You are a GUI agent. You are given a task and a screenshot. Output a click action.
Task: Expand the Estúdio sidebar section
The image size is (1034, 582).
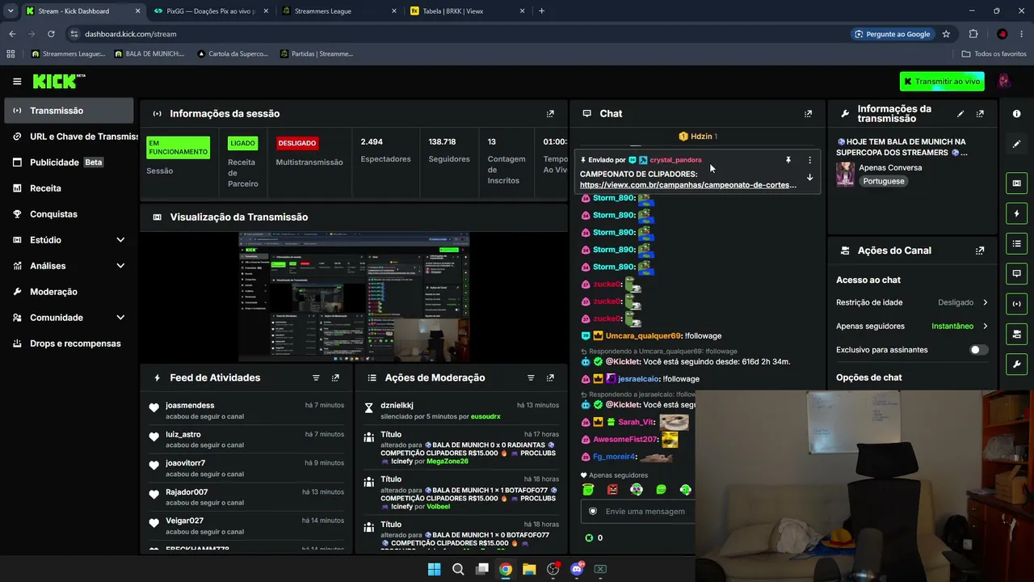point(69,240)
